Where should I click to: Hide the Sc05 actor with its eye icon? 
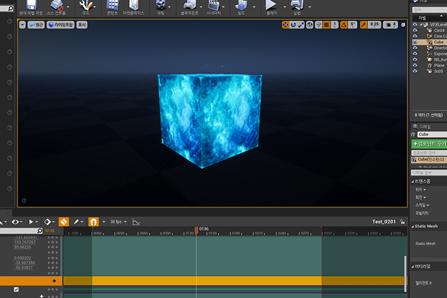[x=415, y=71]
